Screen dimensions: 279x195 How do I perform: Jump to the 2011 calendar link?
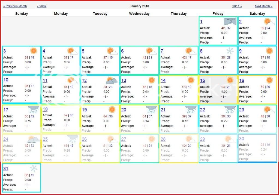click(x=237, y=6)
